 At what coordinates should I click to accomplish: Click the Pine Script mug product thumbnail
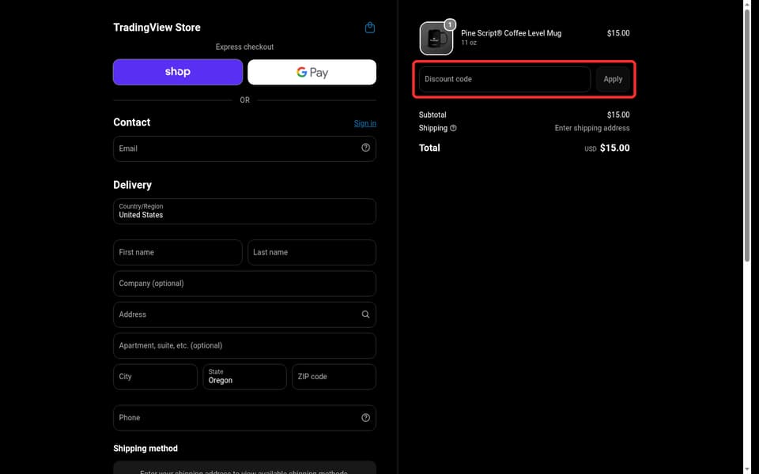pos(436,38)
